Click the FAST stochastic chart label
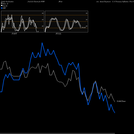This screenshot has width=134, height=134. pos(14,34)
